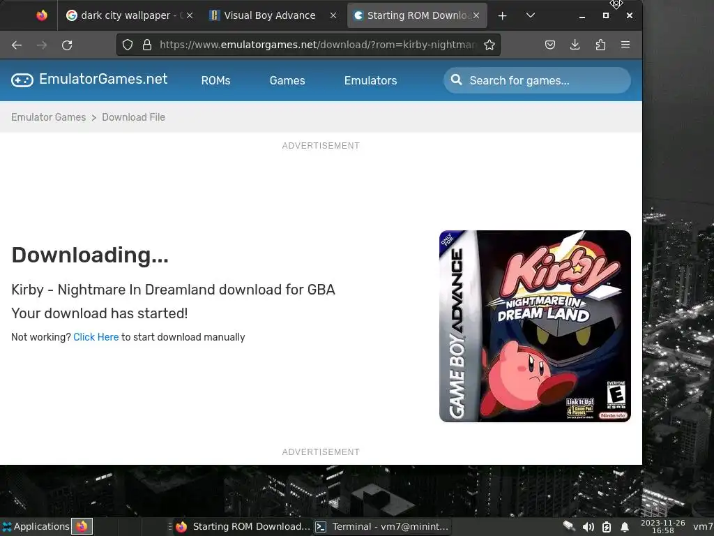The image size is (714, 536).
Task: Open the Applications menu in taskbar
Action: 36,526
